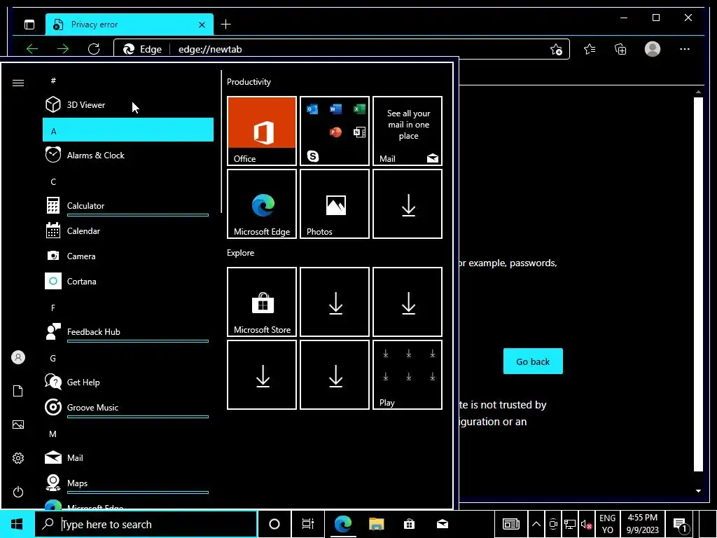The image size is (717, 538).
Task: Open the Office apps folder tile with Skype
Action: [x=334, y=131]
